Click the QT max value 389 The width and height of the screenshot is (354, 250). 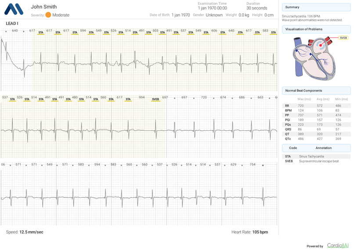pos(301,134)
